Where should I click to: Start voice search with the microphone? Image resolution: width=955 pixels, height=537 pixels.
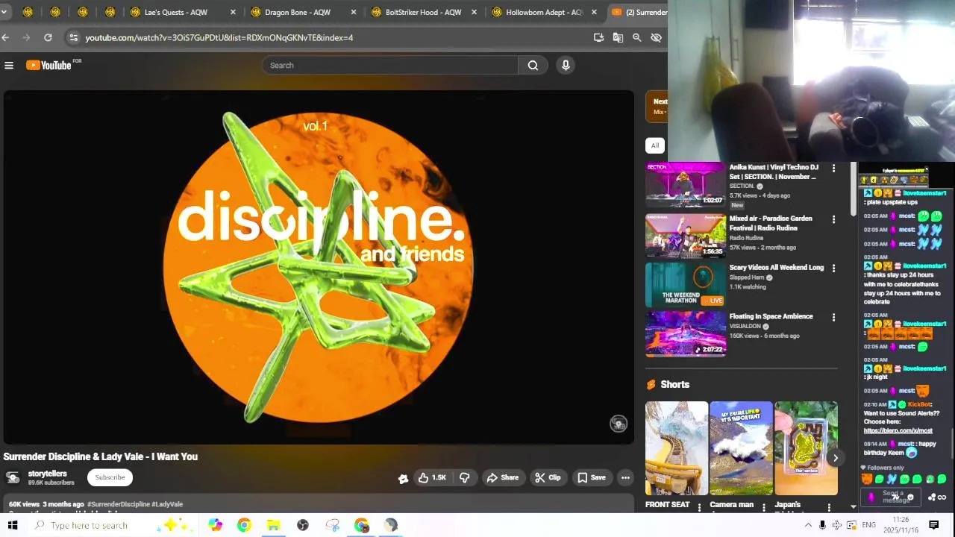(x=566, y=66)
